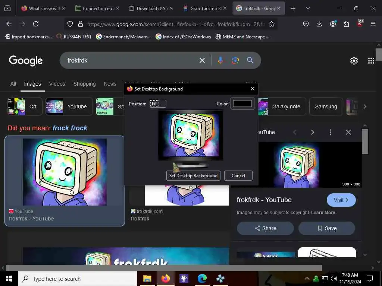Viewport: 382px width, 286px height.
Task: Save the previewed image
Action: point(327,228)
